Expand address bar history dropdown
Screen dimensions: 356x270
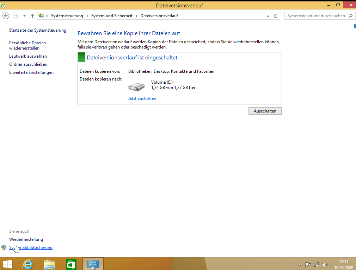click(x=268, y=16)
